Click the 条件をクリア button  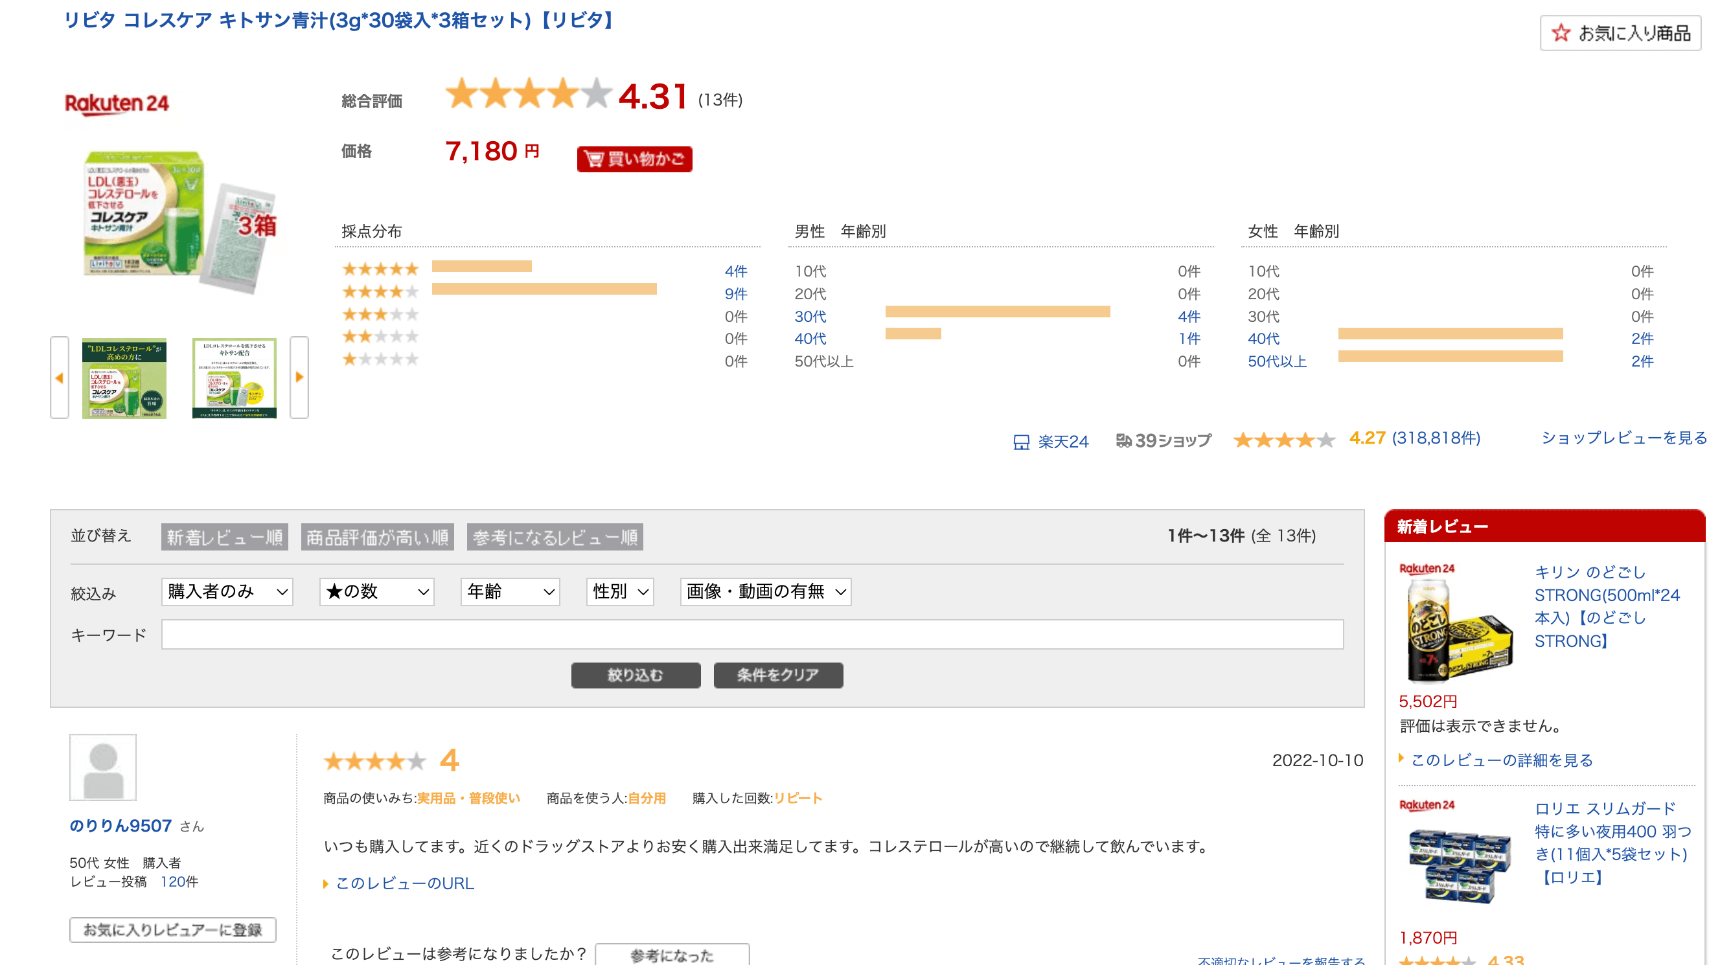pyautogui.click(x=778, y=675)
